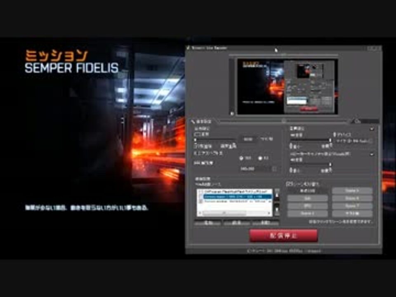Move selected source down with arrow button

point(277,210)
